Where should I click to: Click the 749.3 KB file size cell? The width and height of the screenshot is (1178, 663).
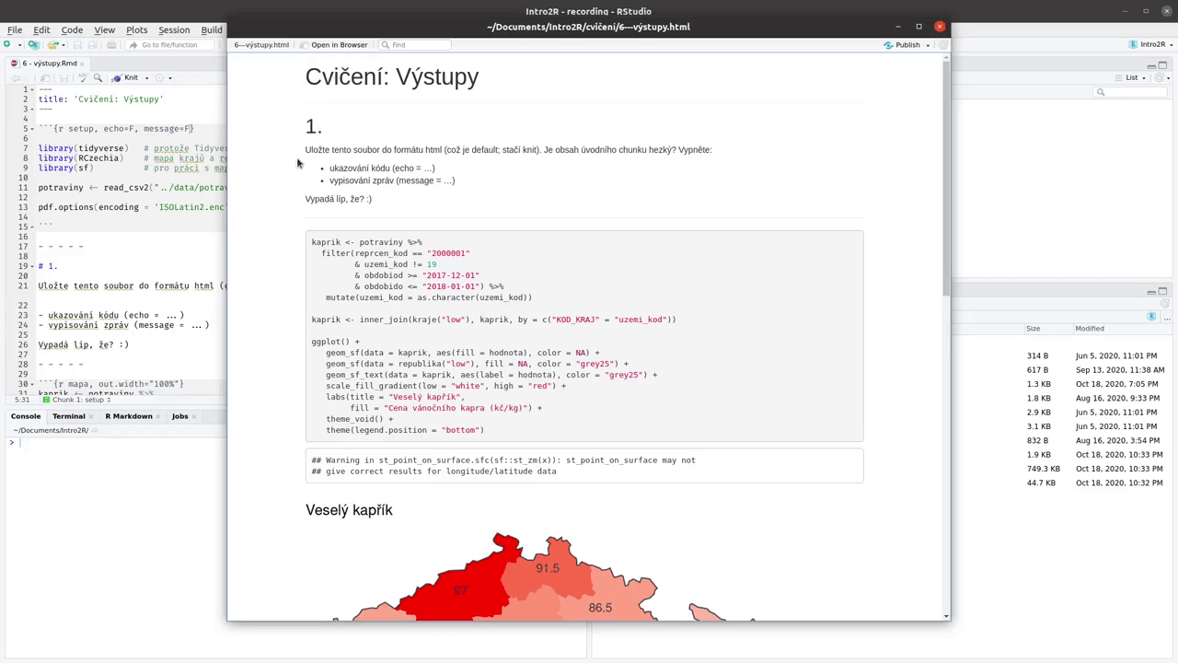point(1043,469)
